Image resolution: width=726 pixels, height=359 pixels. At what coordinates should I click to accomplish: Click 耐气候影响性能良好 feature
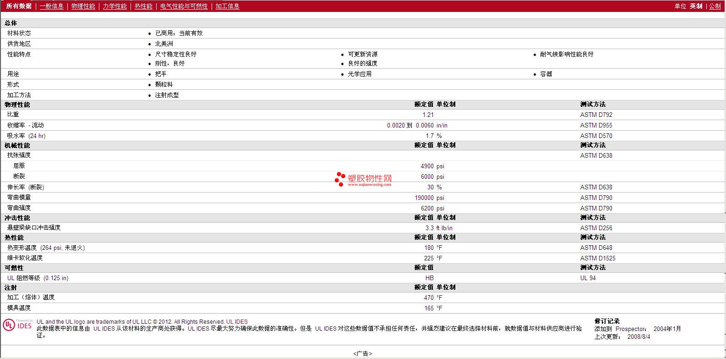[x=567, y=54]
